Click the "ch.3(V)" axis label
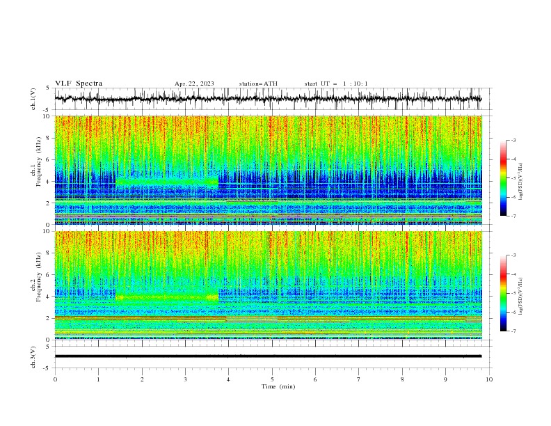551x426 pixels. pos(33,357)
